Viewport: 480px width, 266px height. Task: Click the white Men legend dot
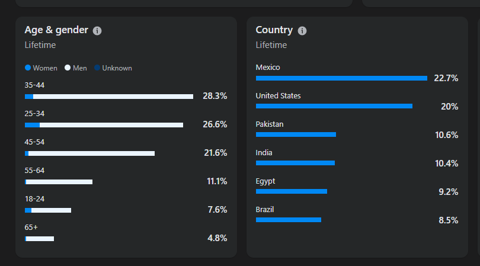click(x=68, y=68)
